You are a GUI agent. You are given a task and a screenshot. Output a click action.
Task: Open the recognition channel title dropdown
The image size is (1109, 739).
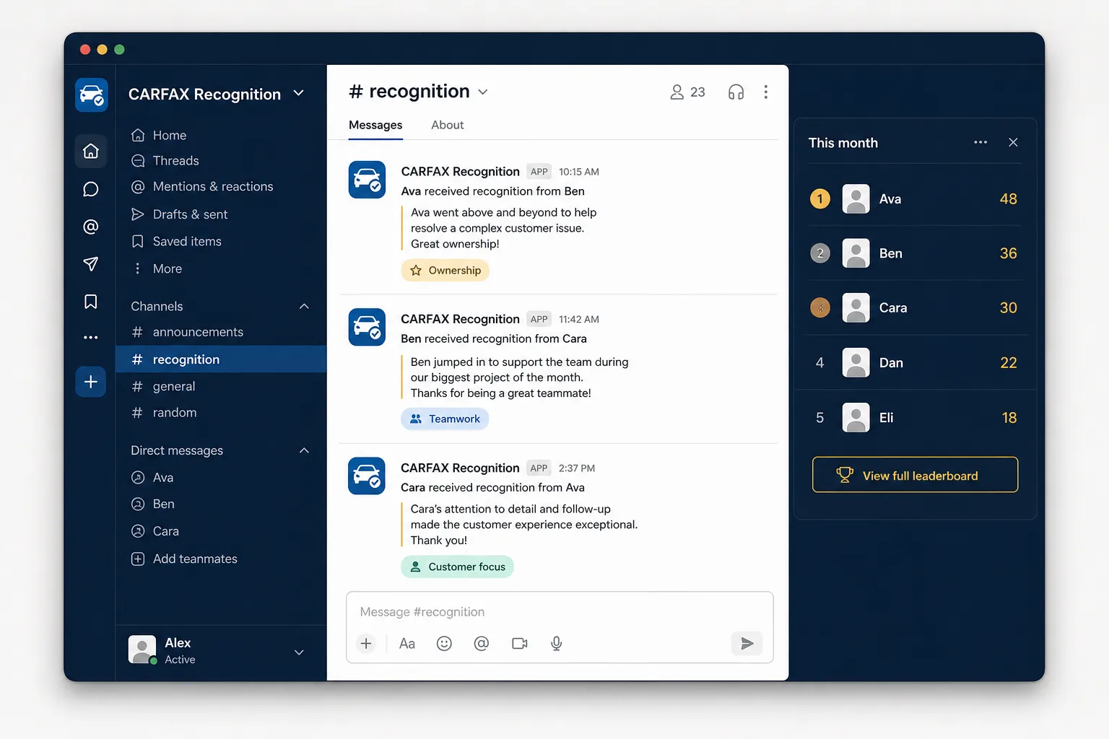483,92
